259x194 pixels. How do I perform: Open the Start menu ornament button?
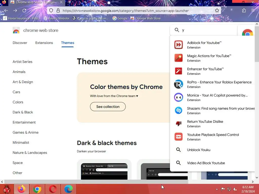point(7,189)
